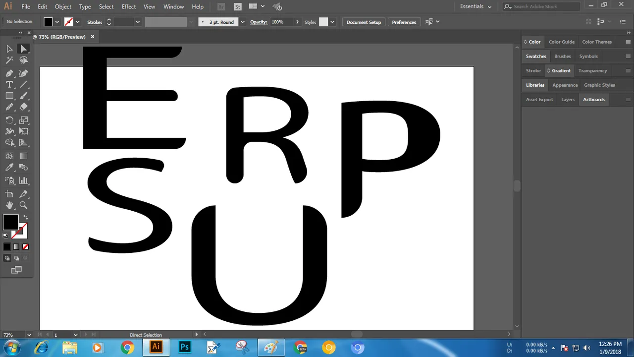Select the Type tool
The width and height of the screenshot is (634, 357).
click(9, 85)
